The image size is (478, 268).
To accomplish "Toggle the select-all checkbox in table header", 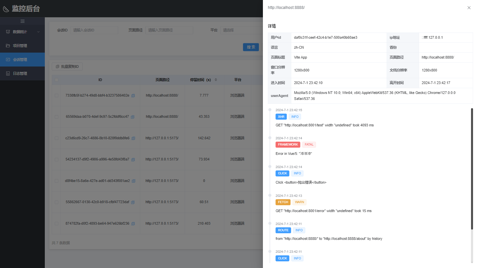I will 56,80.
